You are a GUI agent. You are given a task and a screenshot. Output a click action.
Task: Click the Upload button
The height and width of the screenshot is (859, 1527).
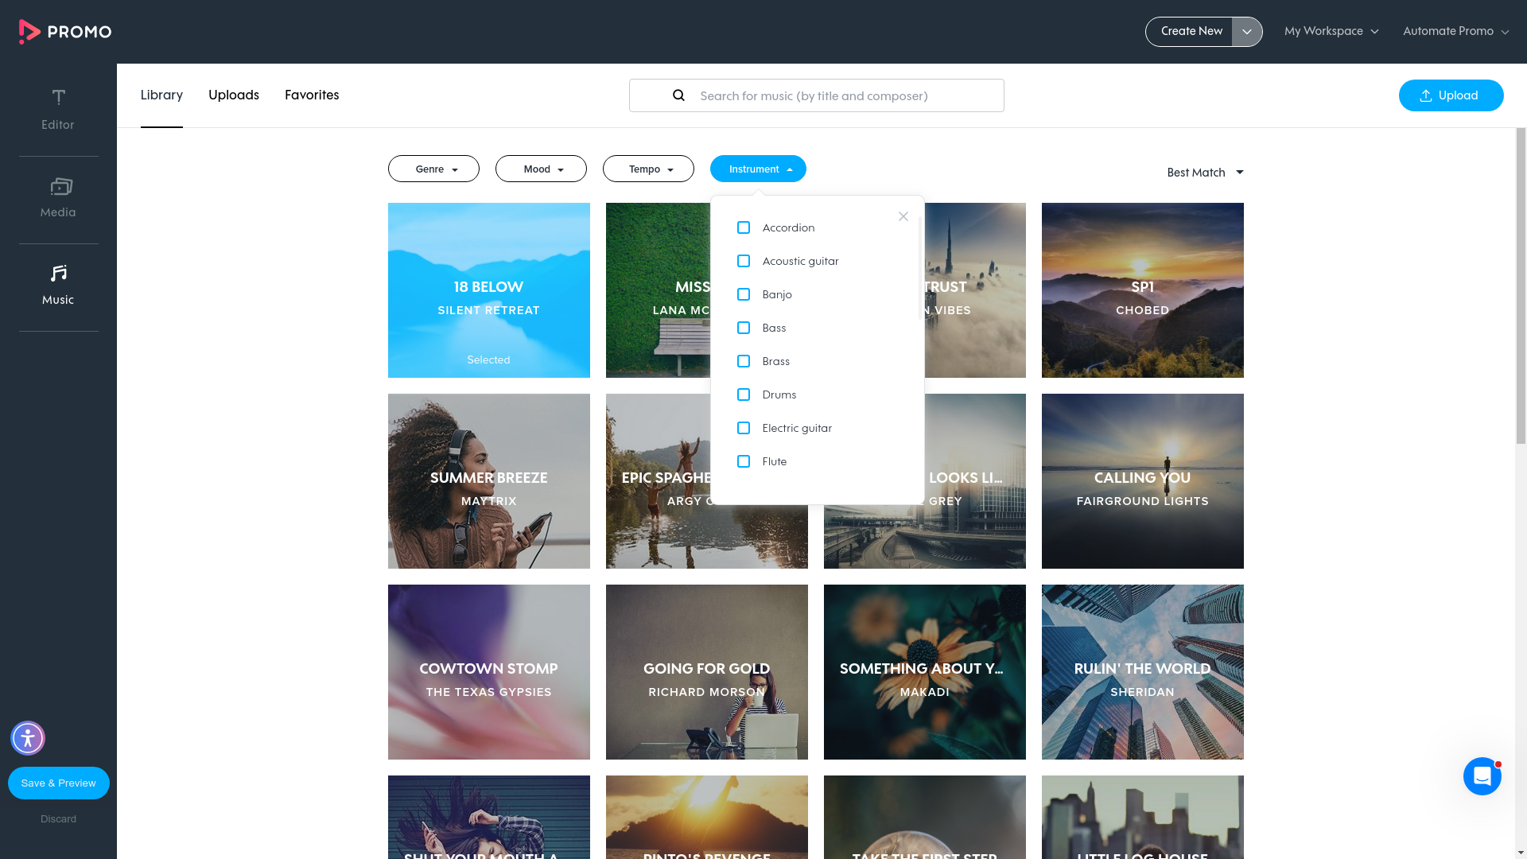pos(1451,95)
